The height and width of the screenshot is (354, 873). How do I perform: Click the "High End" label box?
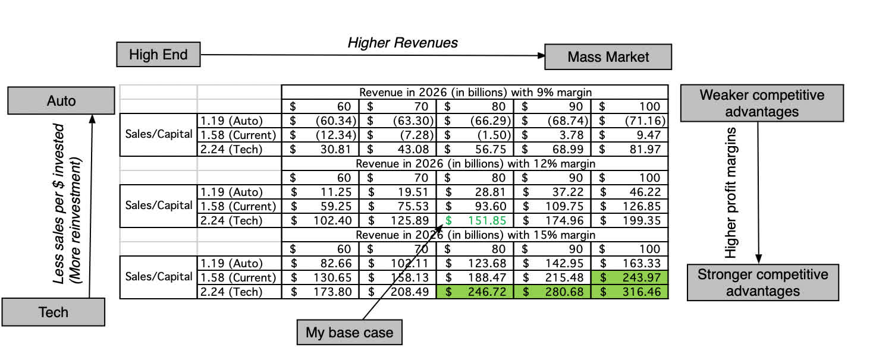point(158,54)
